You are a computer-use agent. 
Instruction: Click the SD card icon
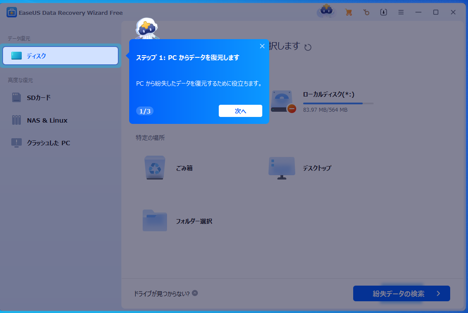(x=17, y=97)
